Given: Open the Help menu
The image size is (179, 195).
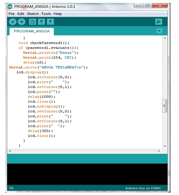Looking at the screenshot, I should pos(57,14).
